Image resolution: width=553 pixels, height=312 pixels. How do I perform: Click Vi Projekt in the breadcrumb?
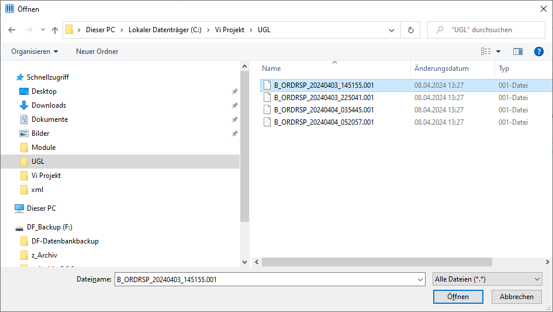[230, 30]
